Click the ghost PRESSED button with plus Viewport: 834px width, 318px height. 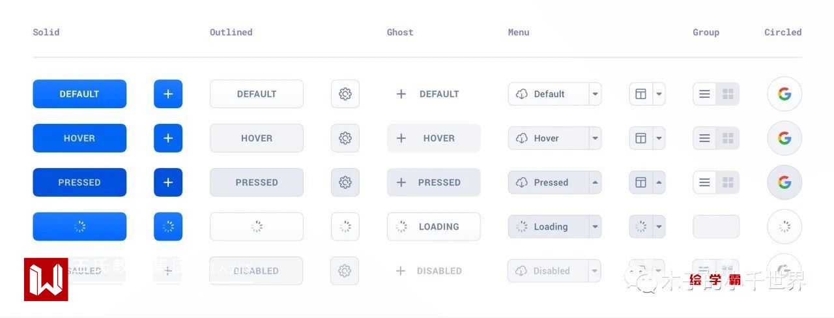[x=433, y=182]
